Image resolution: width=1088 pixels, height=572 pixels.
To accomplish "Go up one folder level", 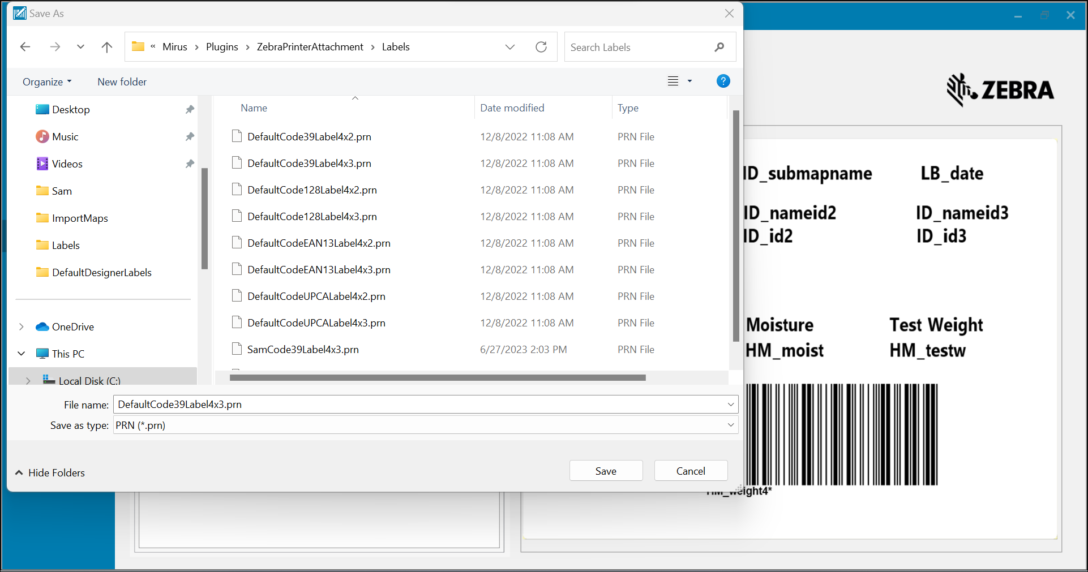I will (106, 47).
